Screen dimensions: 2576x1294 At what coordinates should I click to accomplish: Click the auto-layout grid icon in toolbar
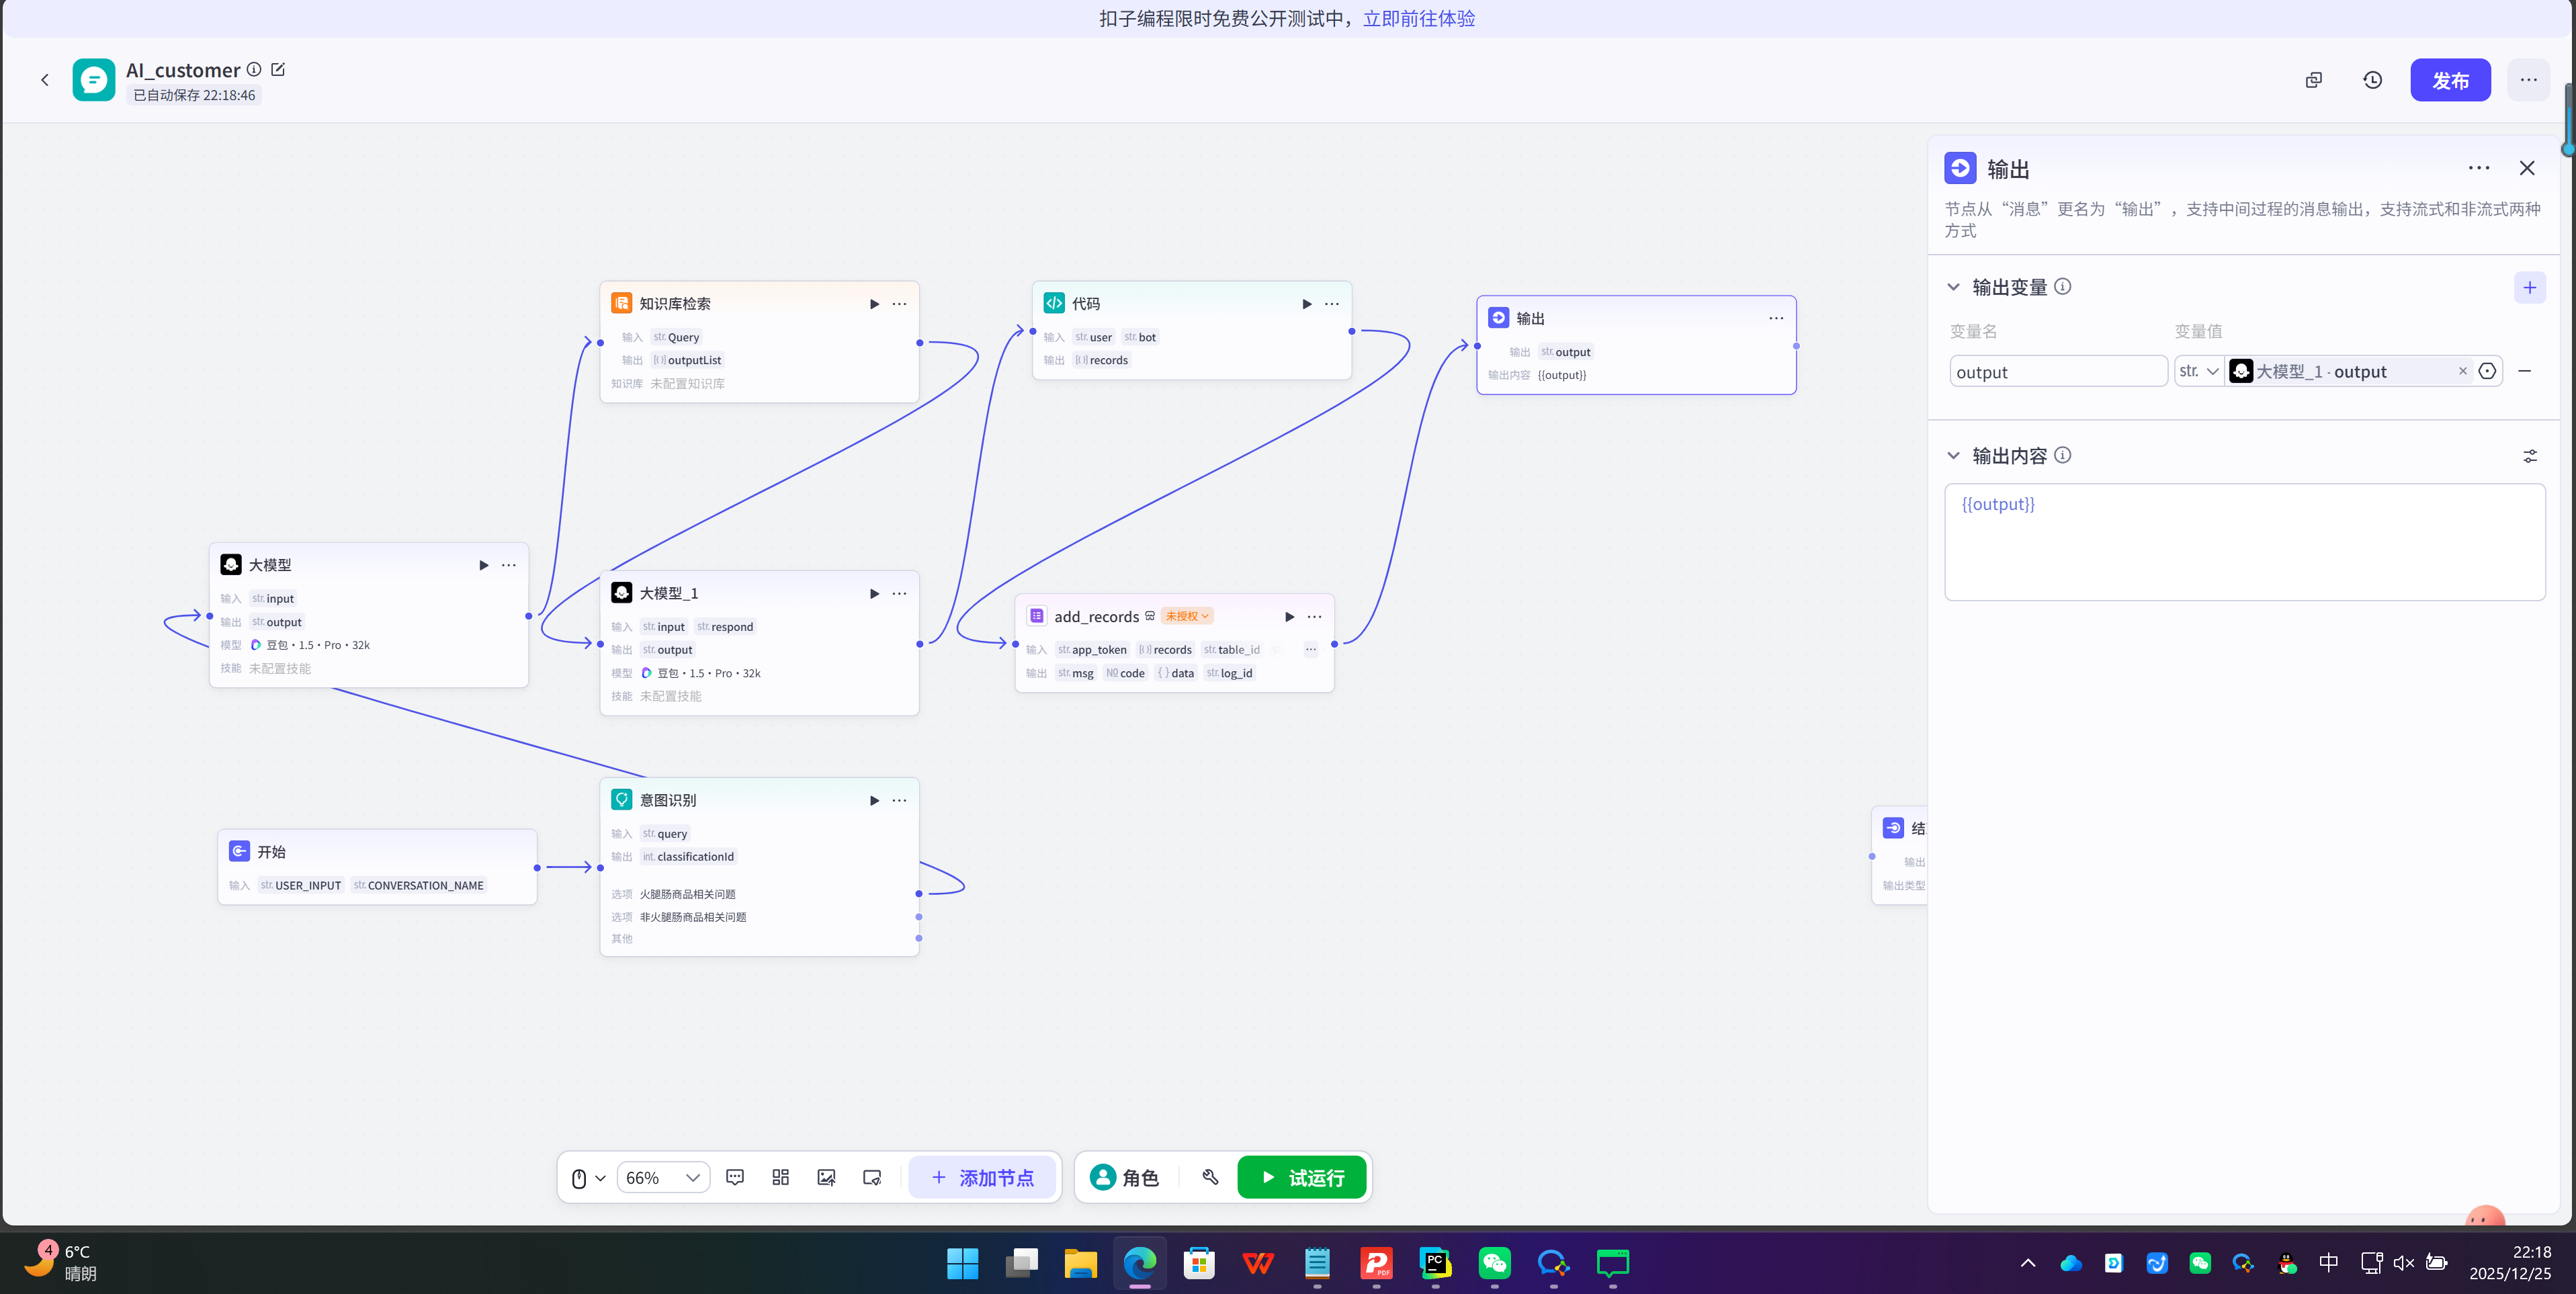tap(781, 1177)
